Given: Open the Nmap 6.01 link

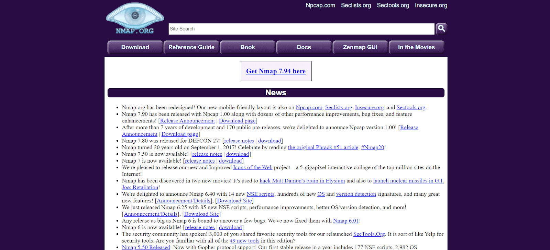Looking at the screenshot, I should pyautogui.click(x=346, y=221).
